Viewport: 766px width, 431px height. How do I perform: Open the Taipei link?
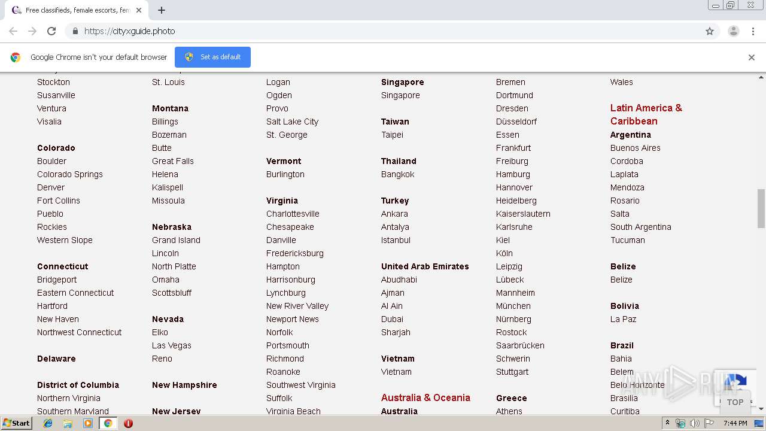click(x=392, y=135)
